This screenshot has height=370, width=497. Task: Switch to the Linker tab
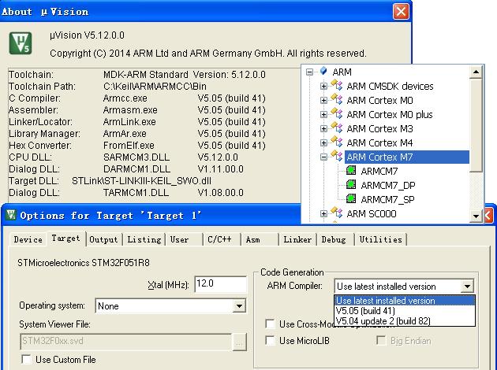point(297,239)
